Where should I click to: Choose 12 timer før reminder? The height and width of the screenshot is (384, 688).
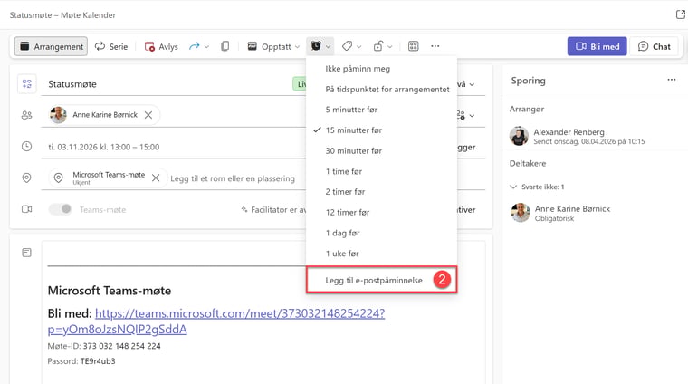381,213
